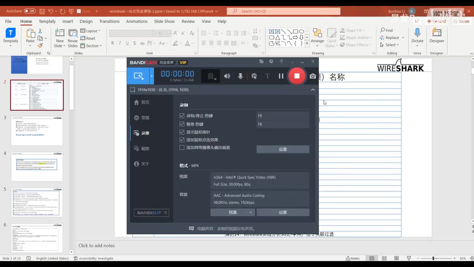Click the zoom slider in status bar
This screenshot has width=474, height=267.
433,258
